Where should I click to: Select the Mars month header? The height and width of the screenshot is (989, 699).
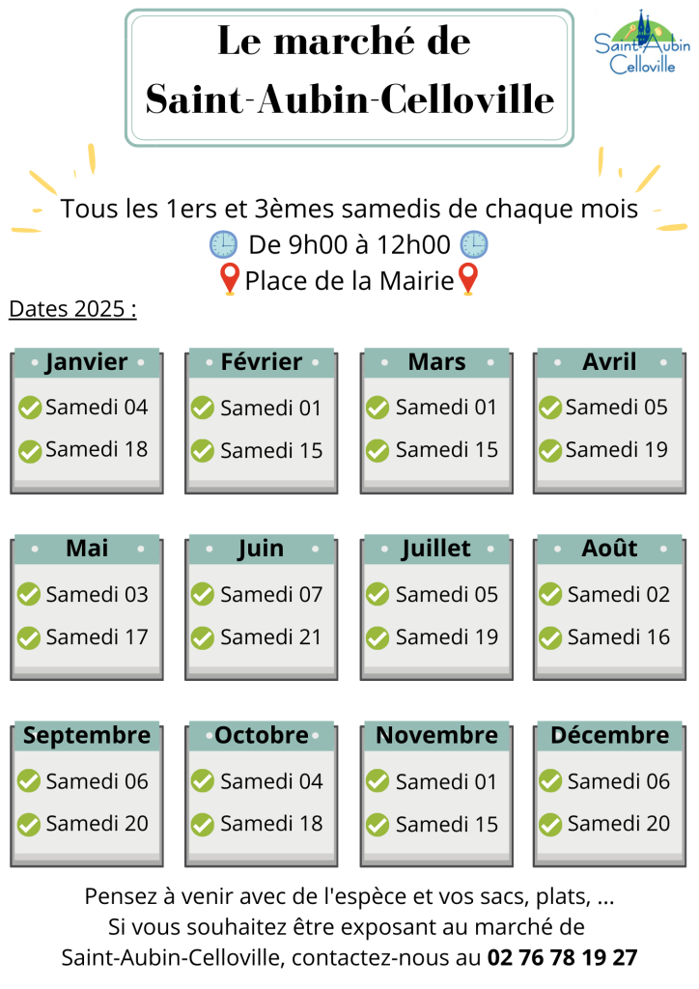pyautogui.click(x=436, y=362)
